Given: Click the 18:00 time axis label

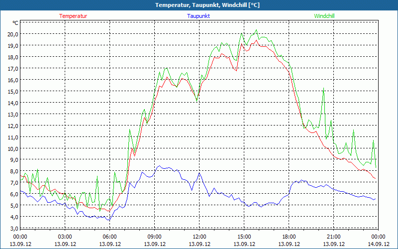Looking at the screenshot, I should tap(289, 237).
